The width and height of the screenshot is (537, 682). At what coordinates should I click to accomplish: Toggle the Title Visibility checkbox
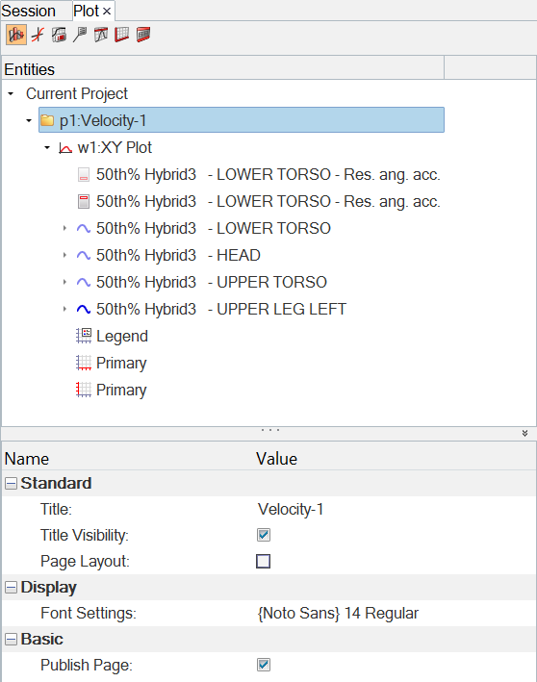264,535
